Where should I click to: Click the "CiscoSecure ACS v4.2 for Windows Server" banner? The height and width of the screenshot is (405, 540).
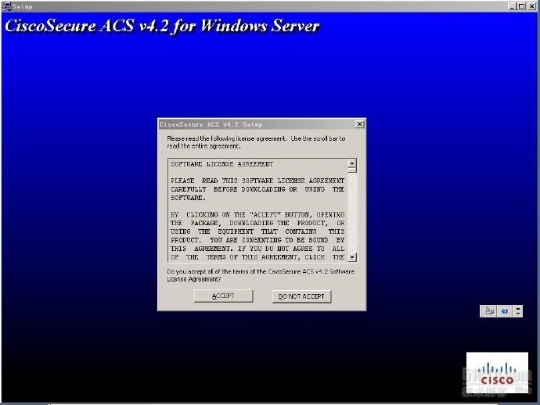(x=162, y=26)
